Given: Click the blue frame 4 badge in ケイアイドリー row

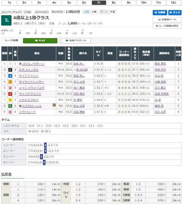Looking at the screenshot, I should coord(10,76).
